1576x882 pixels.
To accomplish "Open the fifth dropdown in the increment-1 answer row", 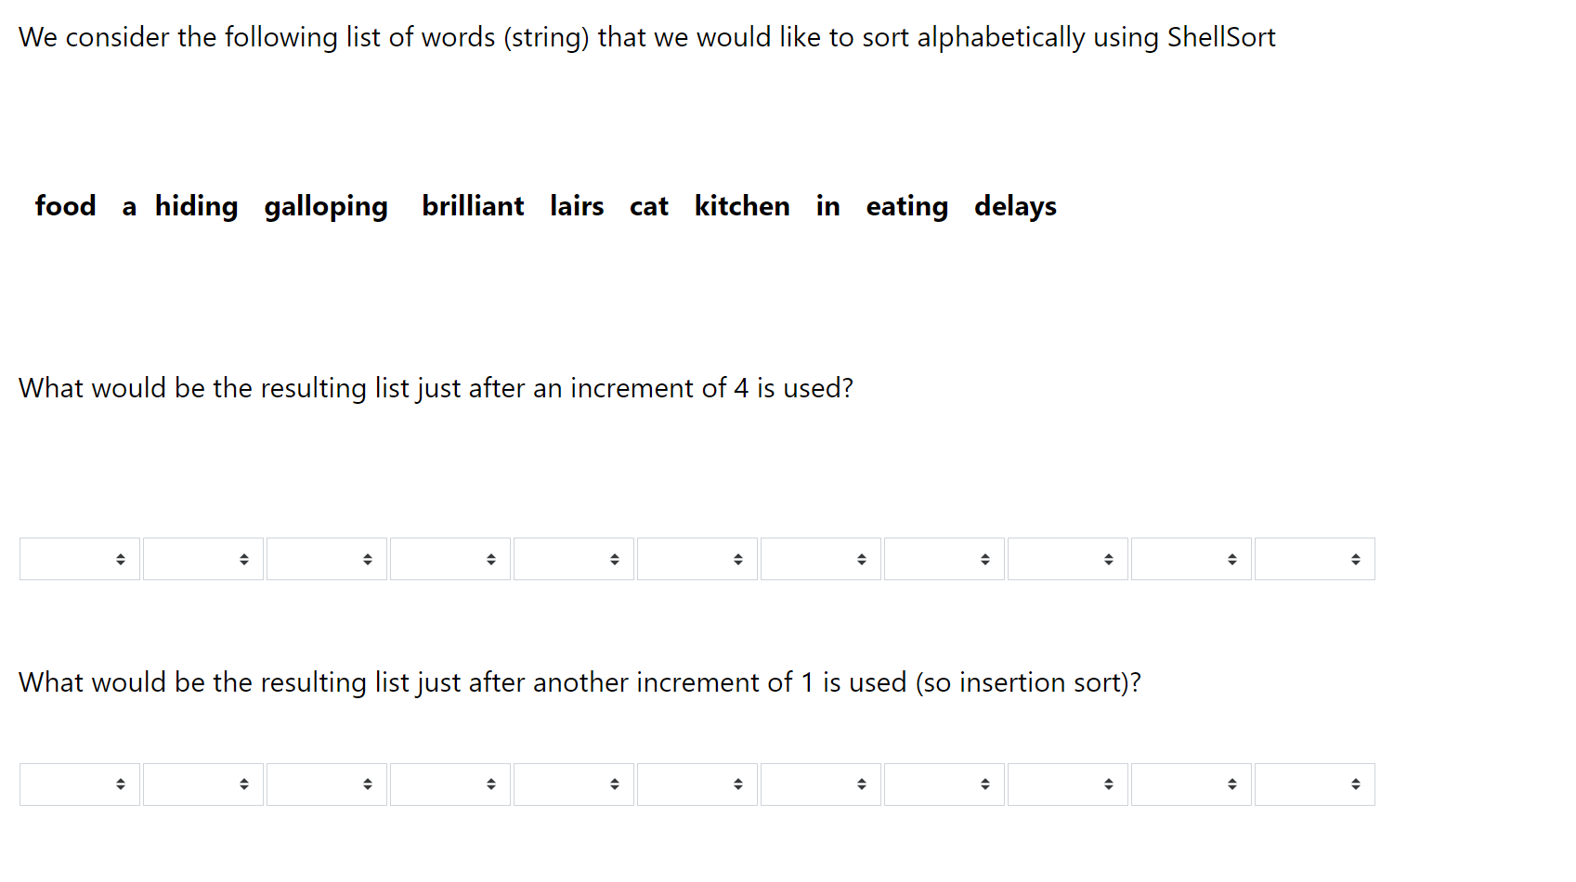I will point(574,785).
